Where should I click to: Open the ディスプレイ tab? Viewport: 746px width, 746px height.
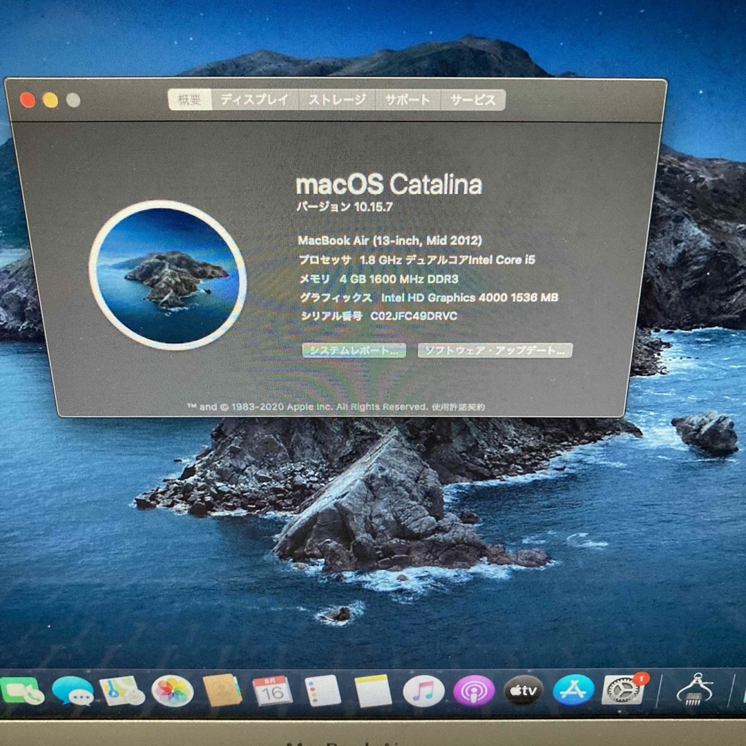254,99
